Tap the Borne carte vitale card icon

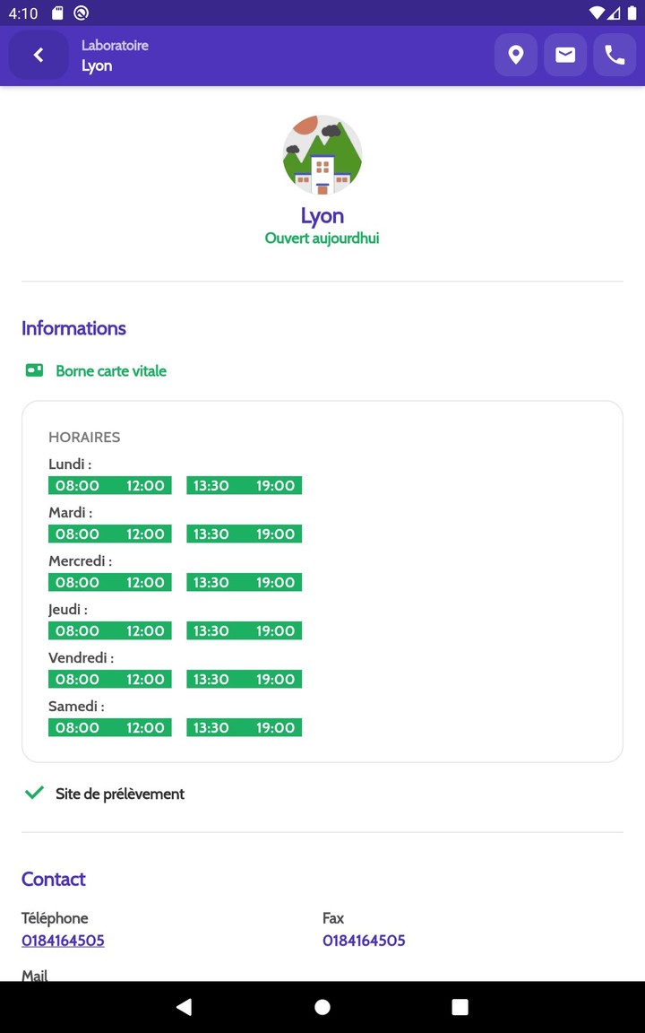[34, 370]
